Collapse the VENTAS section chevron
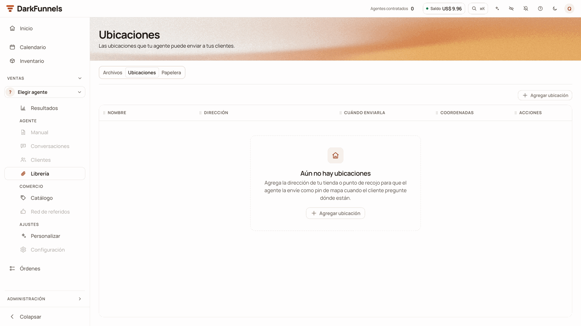 pyautogui.click(x=80, y=78)
